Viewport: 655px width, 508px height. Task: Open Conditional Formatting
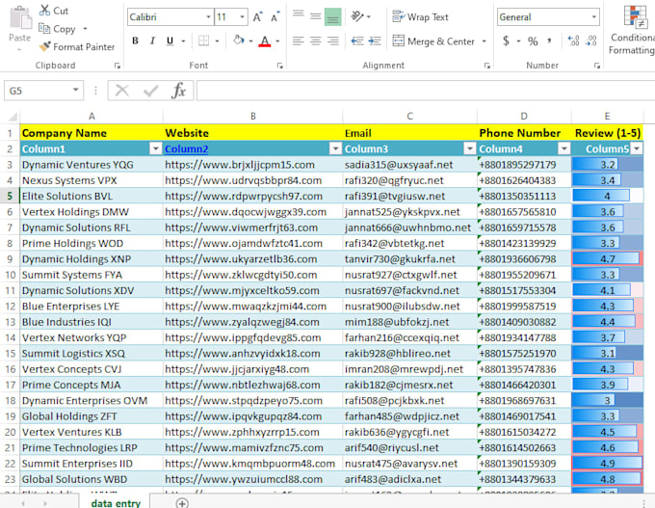(635, 29)
